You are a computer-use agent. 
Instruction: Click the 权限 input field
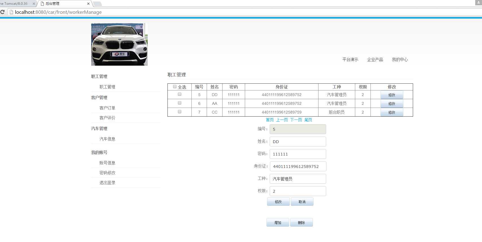(x=298, y=191)
